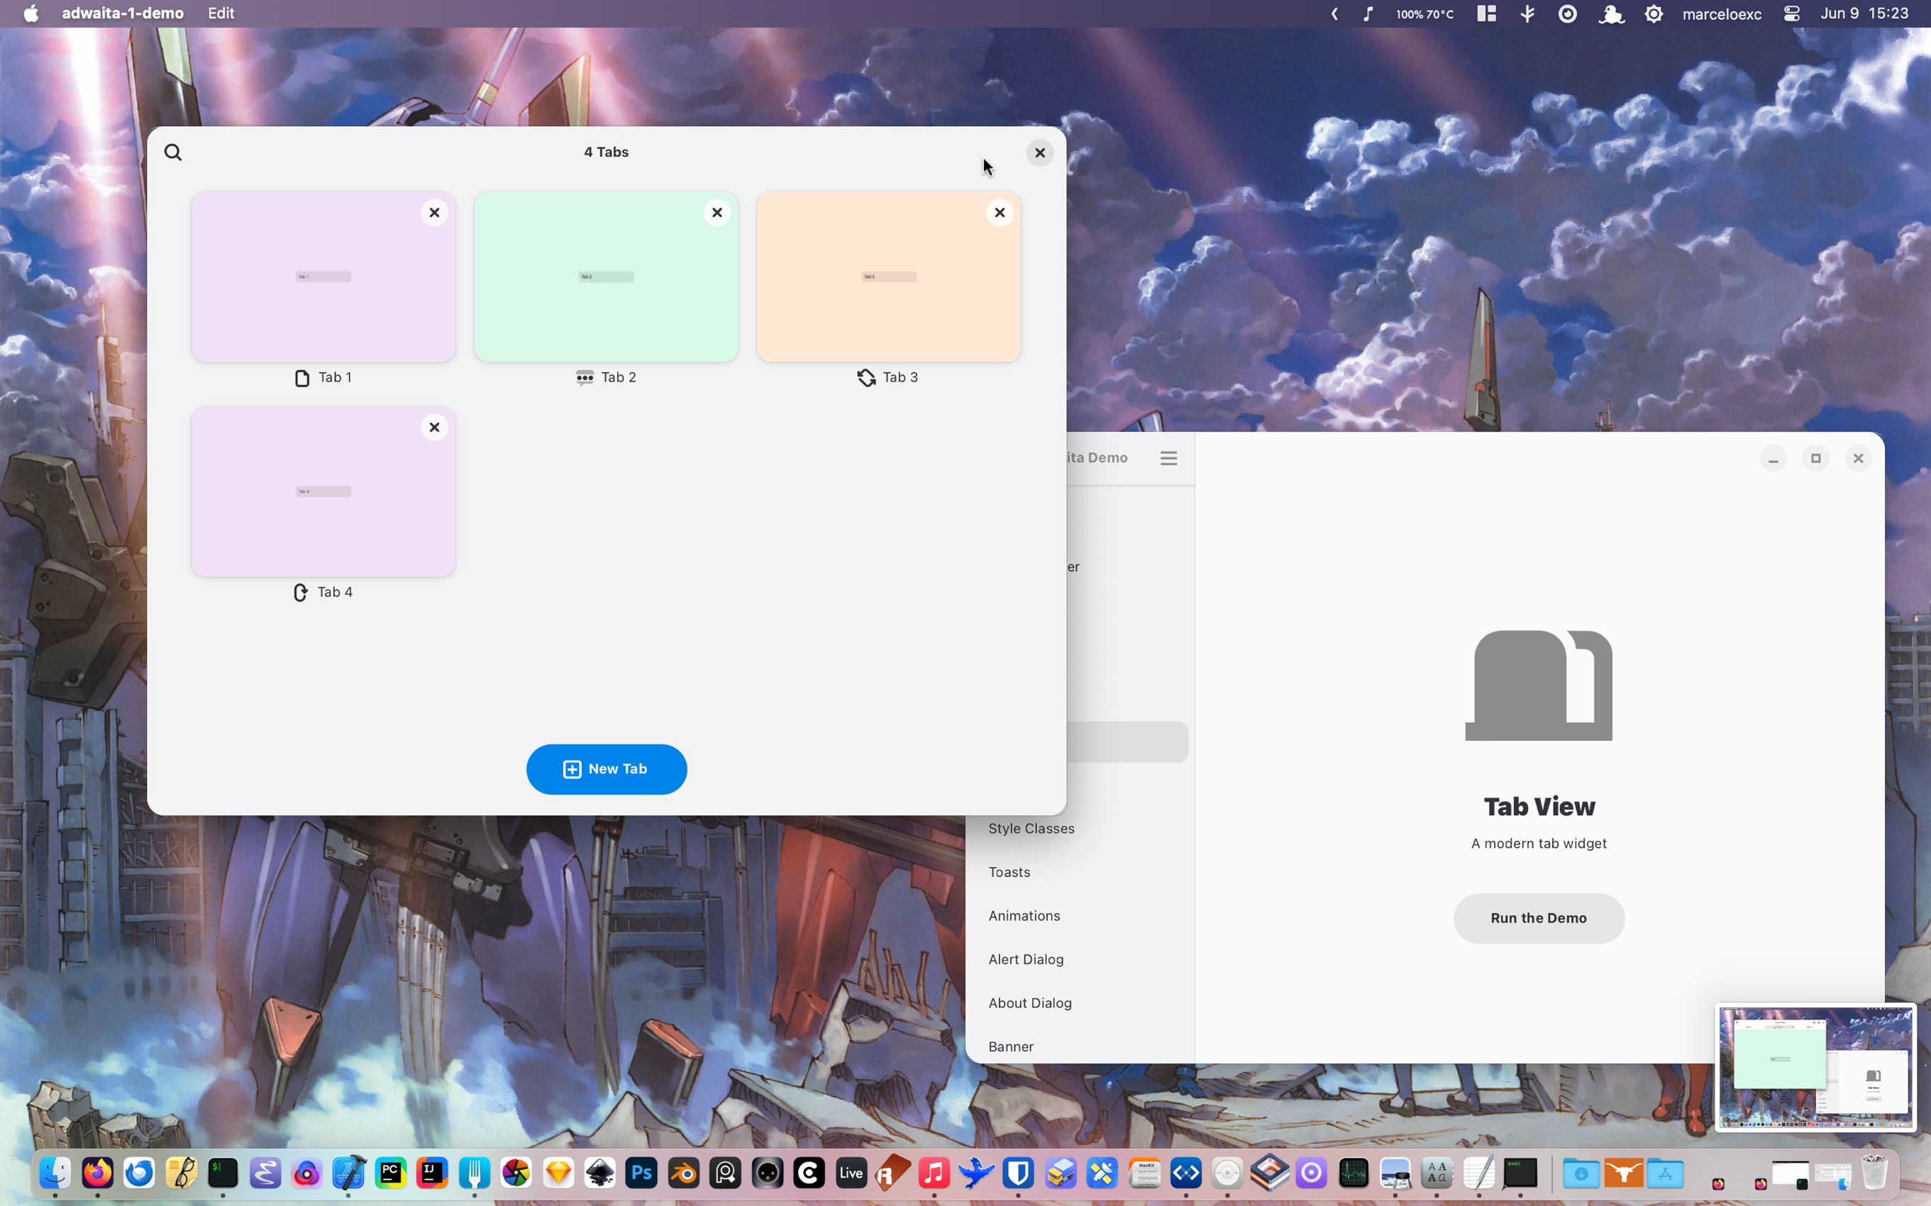Close the Tab 1 thumbnail

434,212
